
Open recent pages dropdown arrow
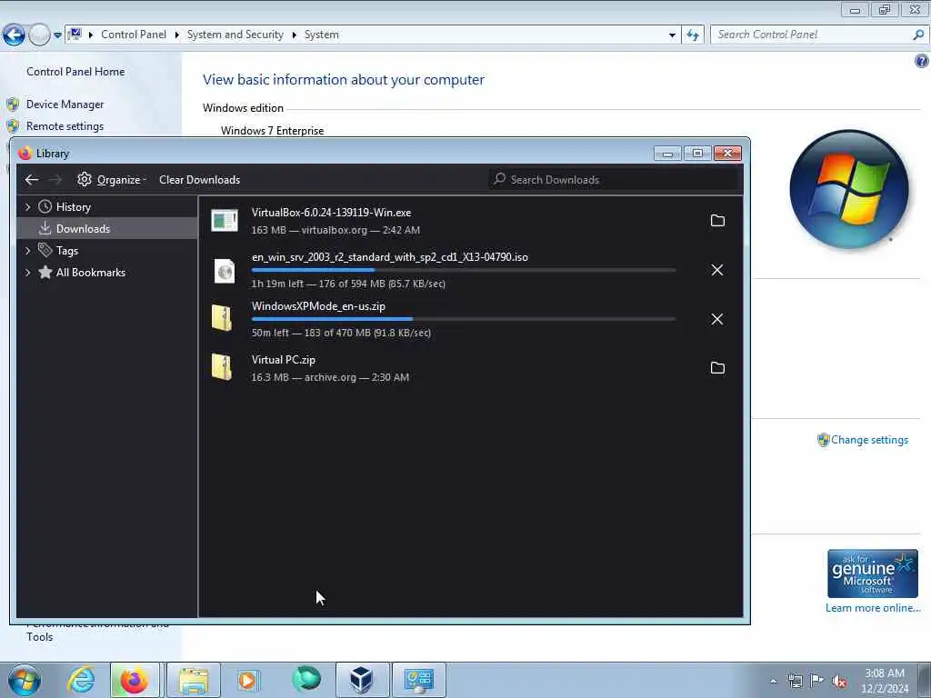coord(57,35)
